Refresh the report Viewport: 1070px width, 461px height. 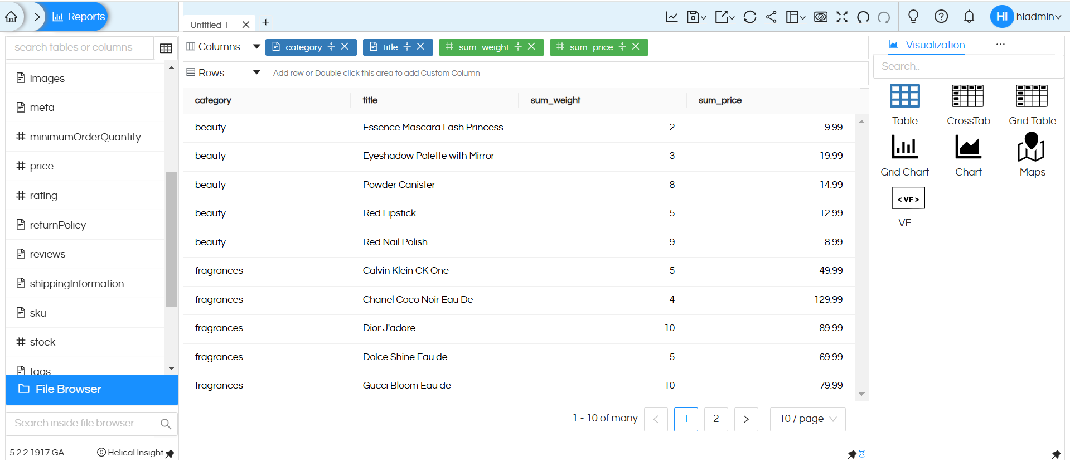[750, 17]
